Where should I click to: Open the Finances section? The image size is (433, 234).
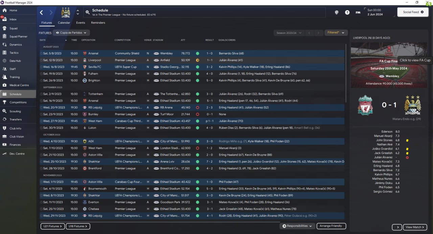point(18,145)
